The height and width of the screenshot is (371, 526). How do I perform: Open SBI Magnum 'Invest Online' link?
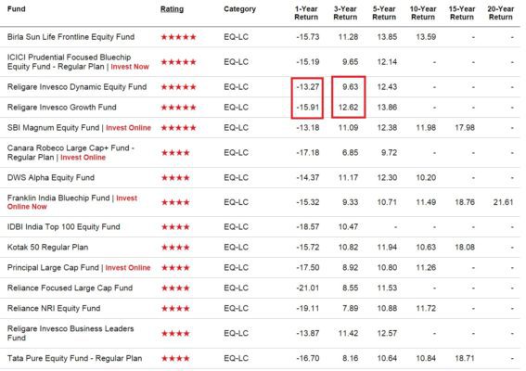(x=128, y=127)
